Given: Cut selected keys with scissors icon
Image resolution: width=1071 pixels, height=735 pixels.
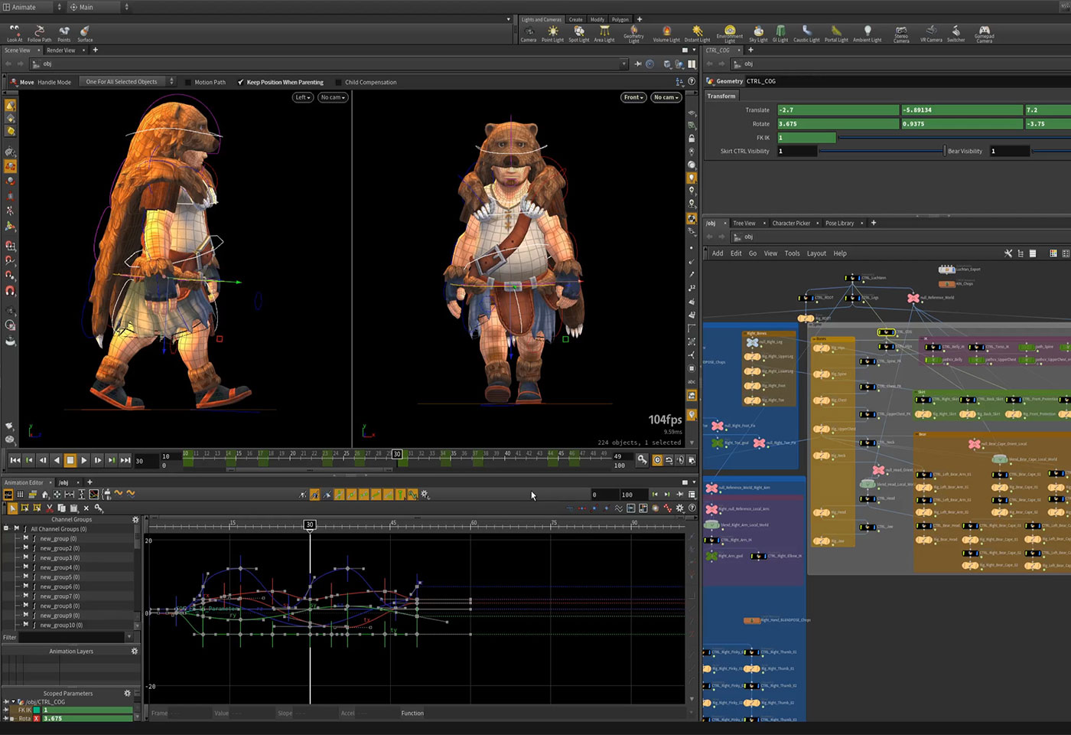Looking at the screenshot, I should 50,508.
